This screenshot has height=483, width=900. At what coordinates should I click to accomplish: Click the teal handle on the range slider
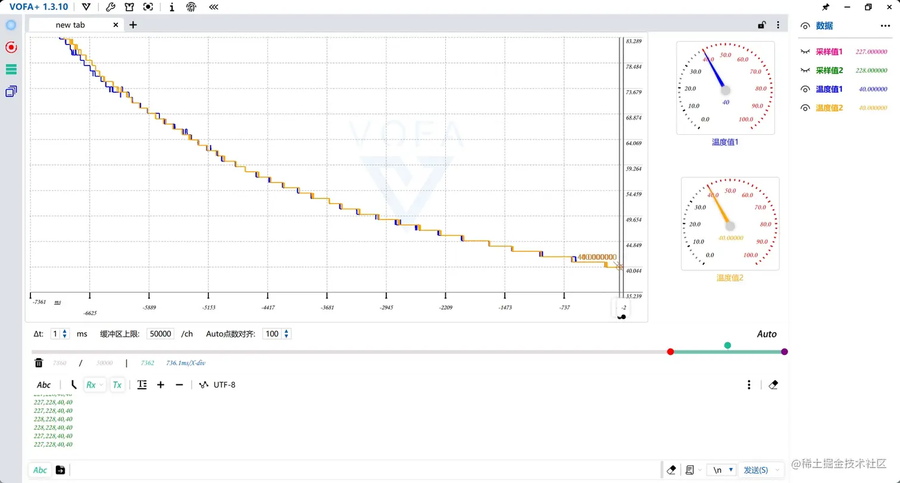coord(727,345)
